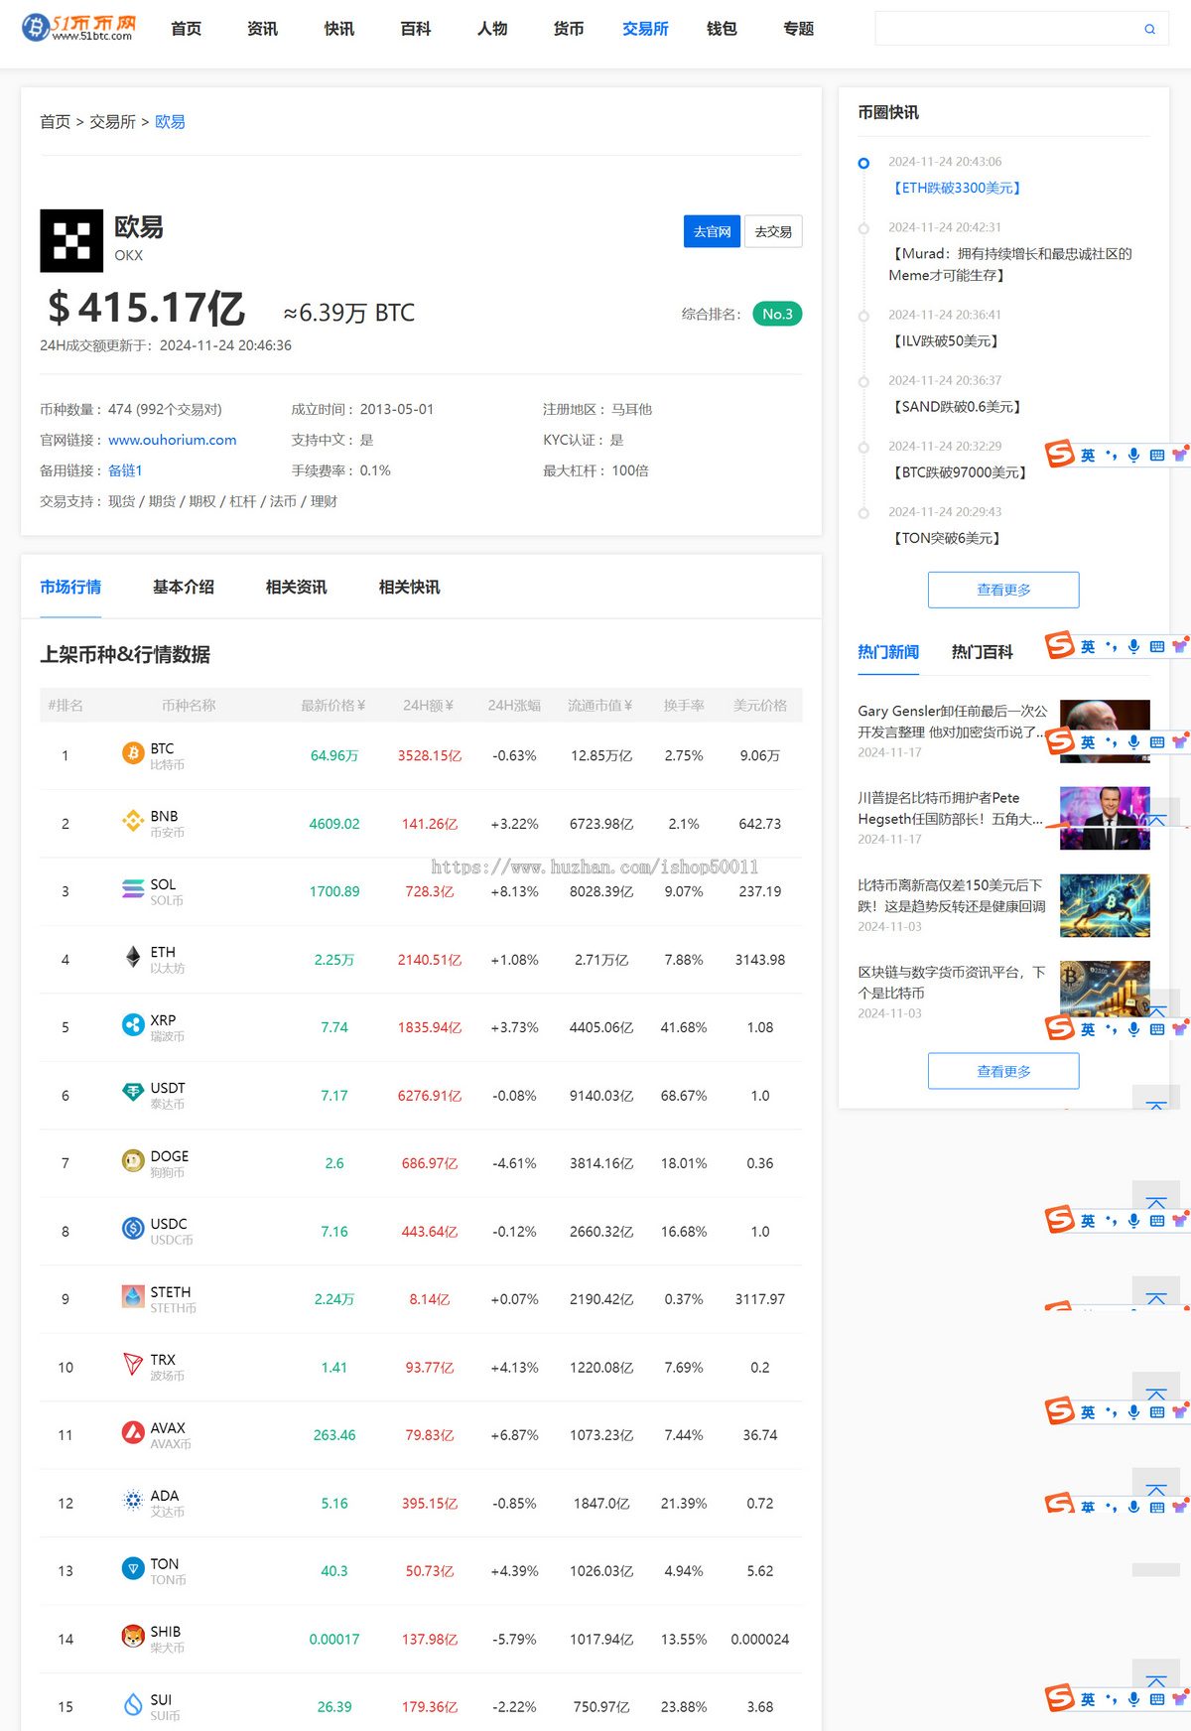Open Pete Hegseth news thumbnail

tap(1105, 818)
